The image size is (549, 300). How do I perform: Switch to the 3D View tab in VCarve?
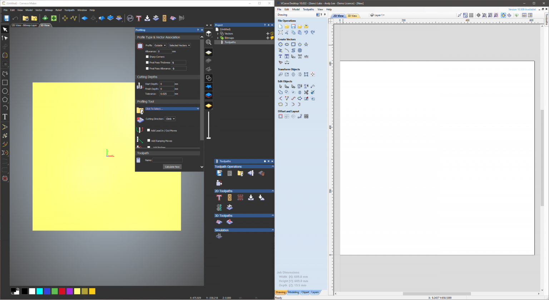(x=352, y=16)
